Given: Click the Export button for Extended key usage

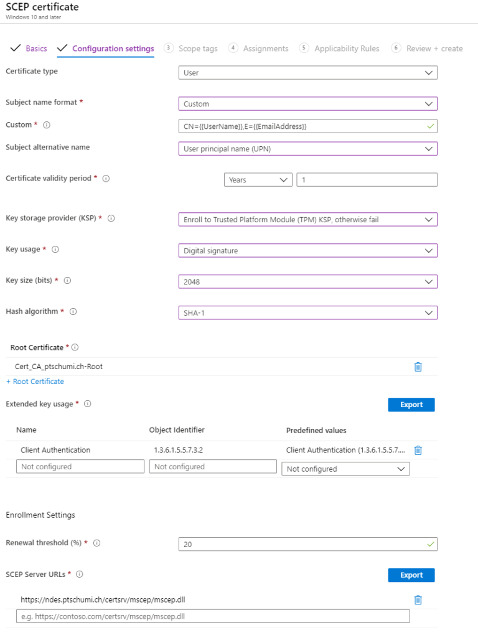Looking at the screenshot, I should [411, 405].
